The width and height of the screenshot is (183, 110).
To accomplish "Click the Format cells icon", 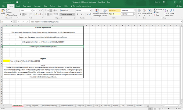I will pyautogui.click(x=149, y=11).
